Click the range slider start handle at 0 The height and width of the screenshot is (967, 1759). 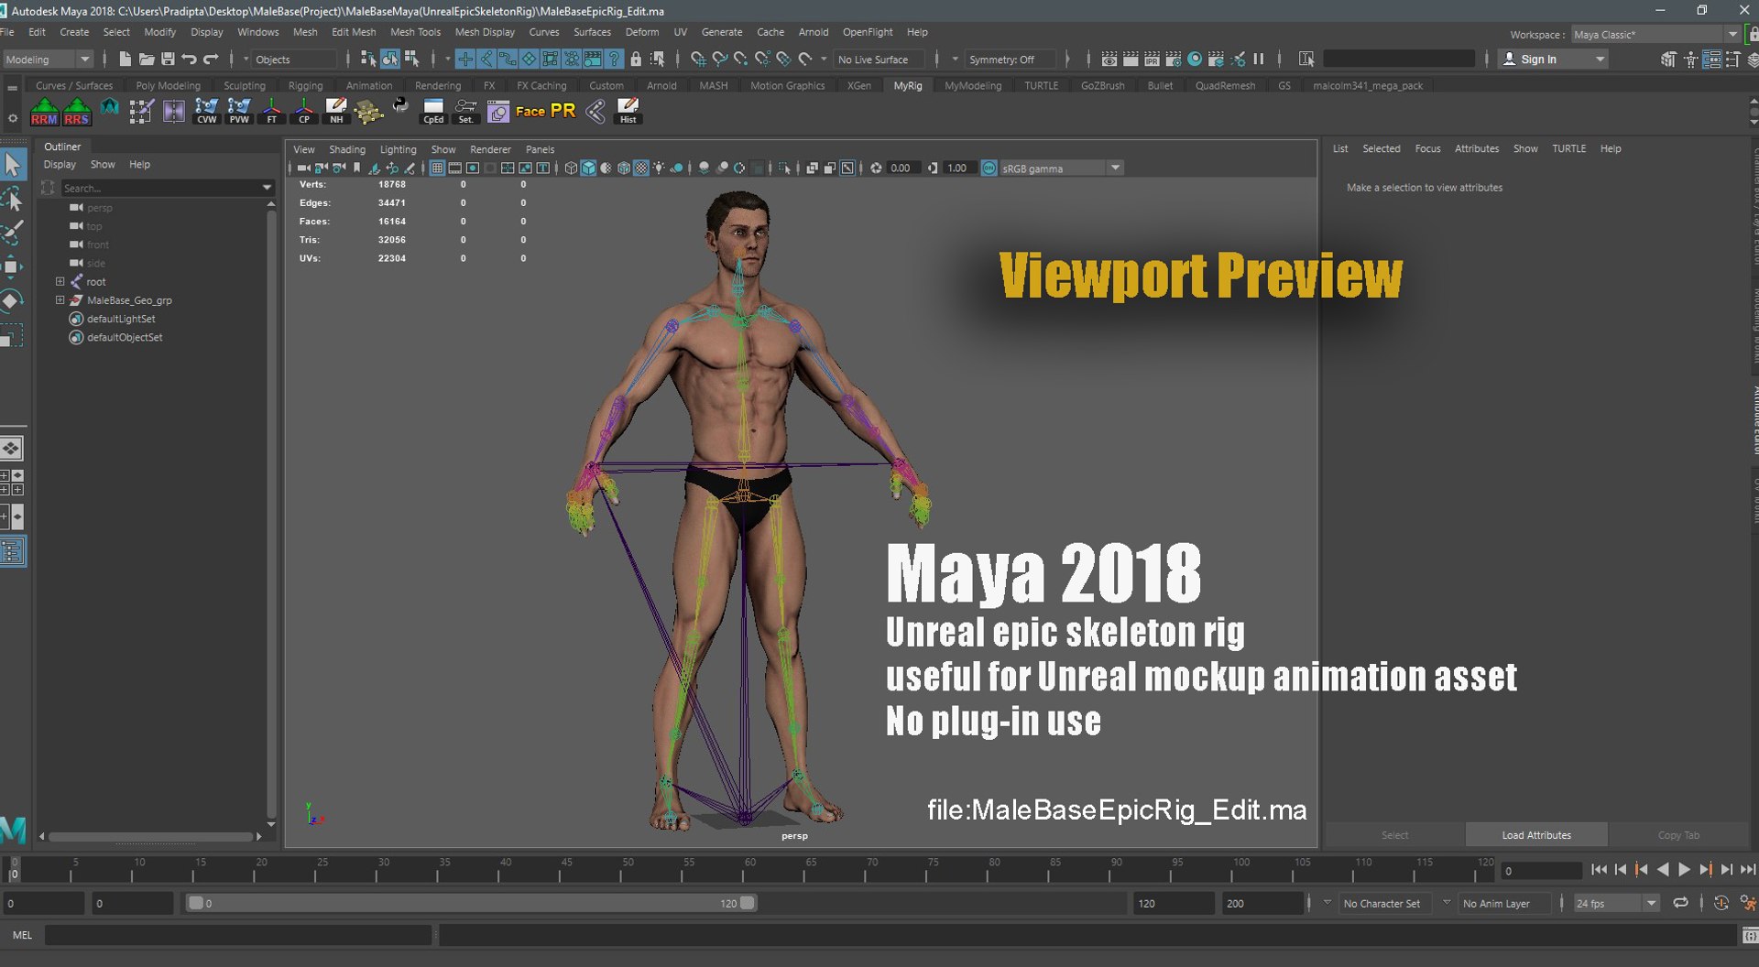[x=195, y=903]
